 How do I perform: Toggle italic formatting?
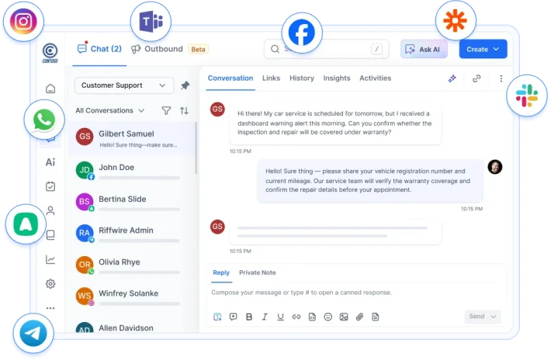tap(265, 317)
